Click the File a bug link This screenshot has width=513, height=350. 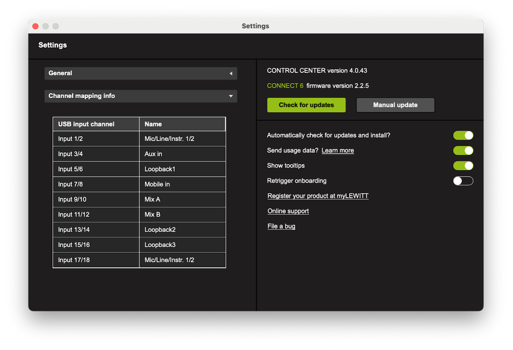pos(281,226)
